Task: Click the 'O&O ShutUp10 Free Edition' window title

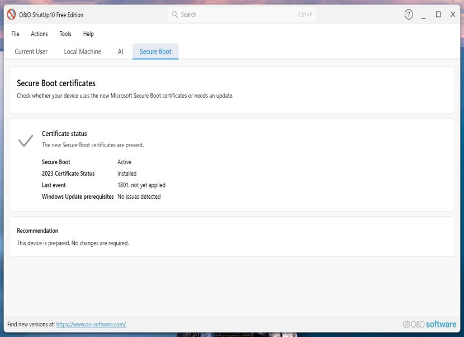Action: click(x=51, y=15)
